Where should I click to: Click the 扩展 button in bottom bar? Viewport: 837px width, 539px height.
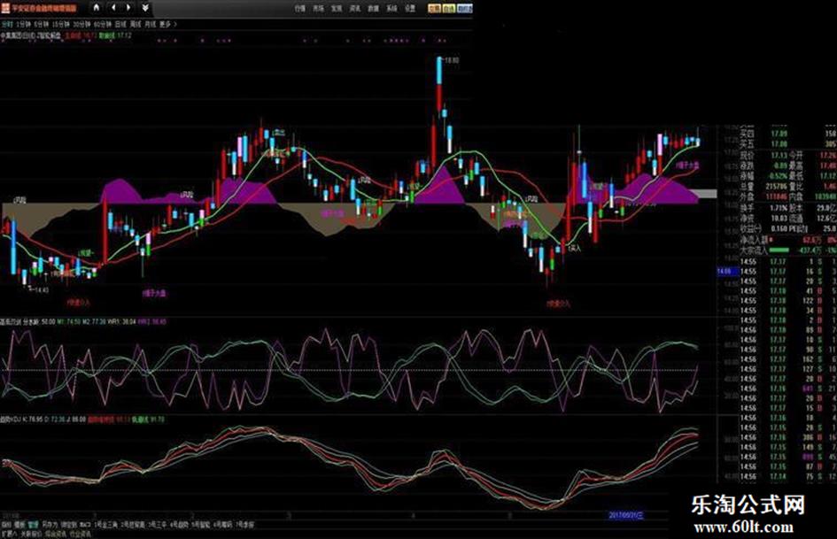7,534
